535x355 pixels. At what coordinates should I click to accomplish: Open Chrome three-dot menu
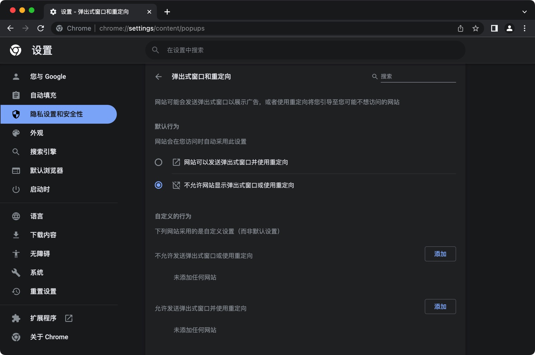point(524,28)
